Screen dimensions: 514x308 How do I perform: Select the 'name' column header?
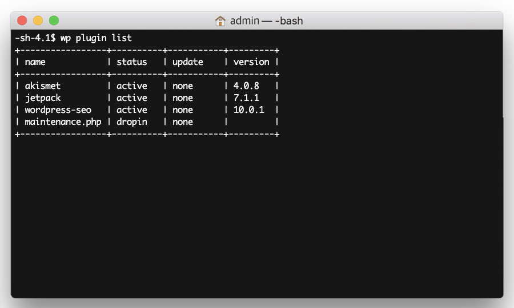click(35, 62)
